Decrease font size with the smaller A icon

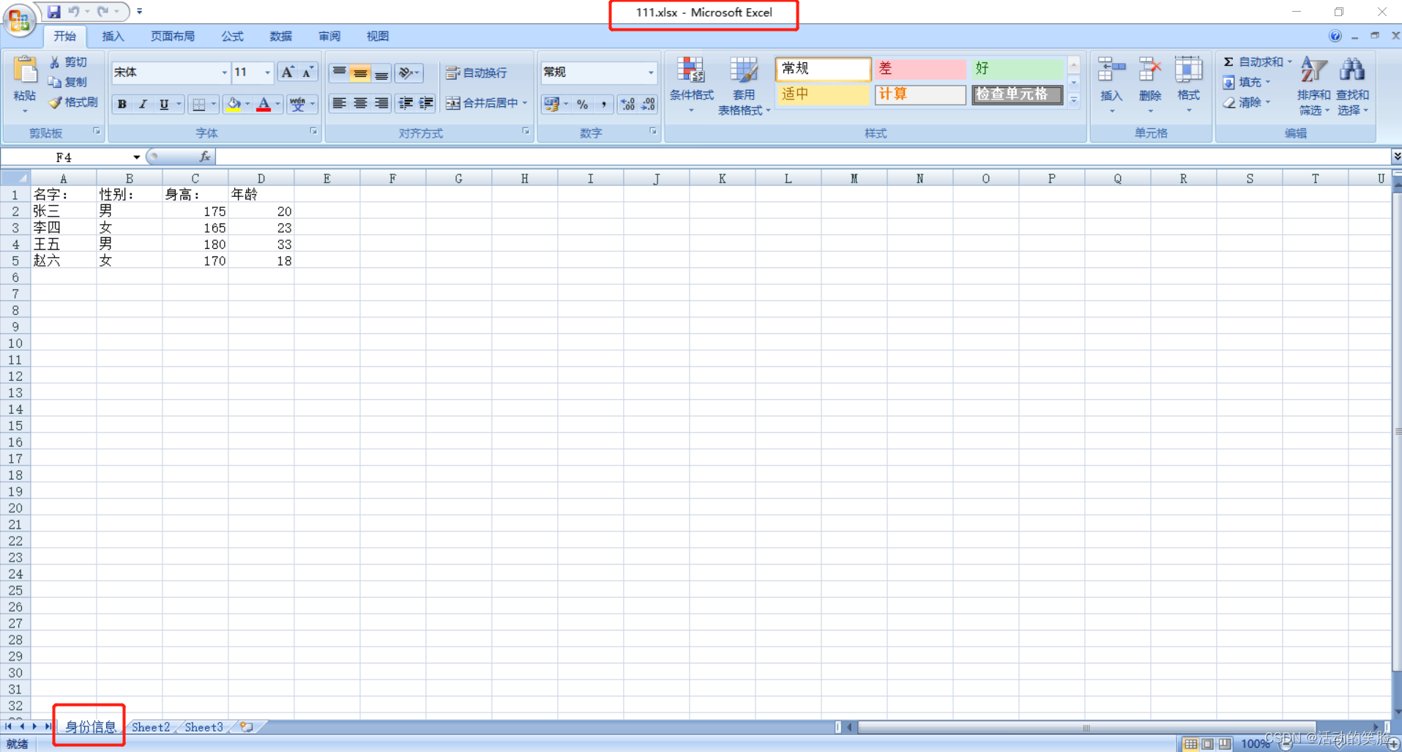[x=308, y=72]
